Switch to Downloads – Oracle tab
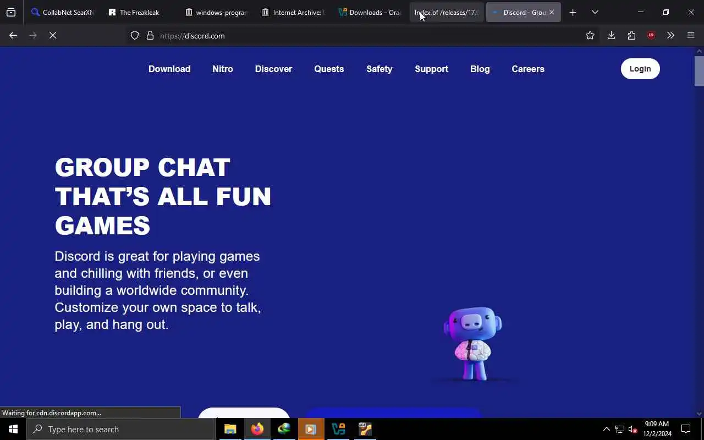The image size is (704, 440). click(x=370, y=12)
